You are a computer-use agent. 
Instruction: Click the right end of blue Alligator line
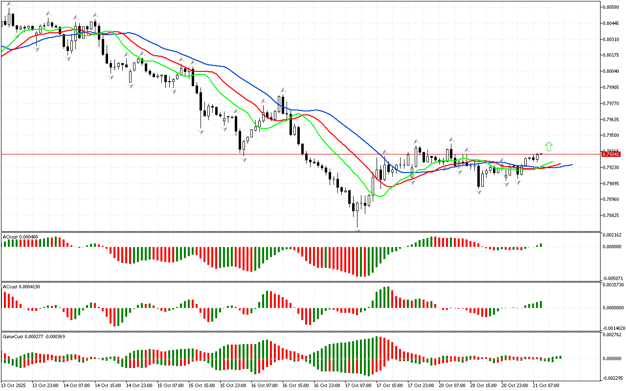571,165
